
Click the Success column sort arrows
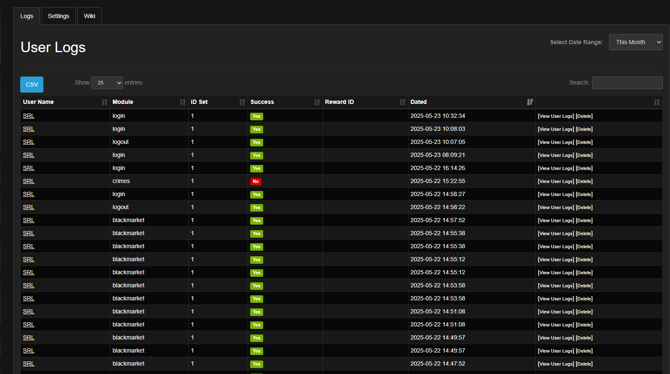coord(317,102)
